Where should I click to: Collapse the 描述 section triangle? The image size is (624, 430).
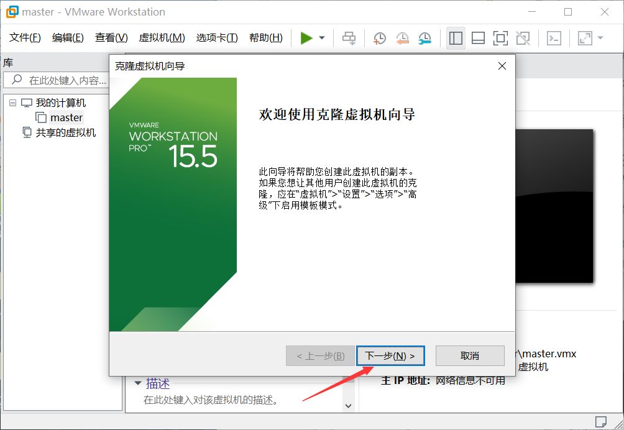pyautogui.click(x=138, y=383)
